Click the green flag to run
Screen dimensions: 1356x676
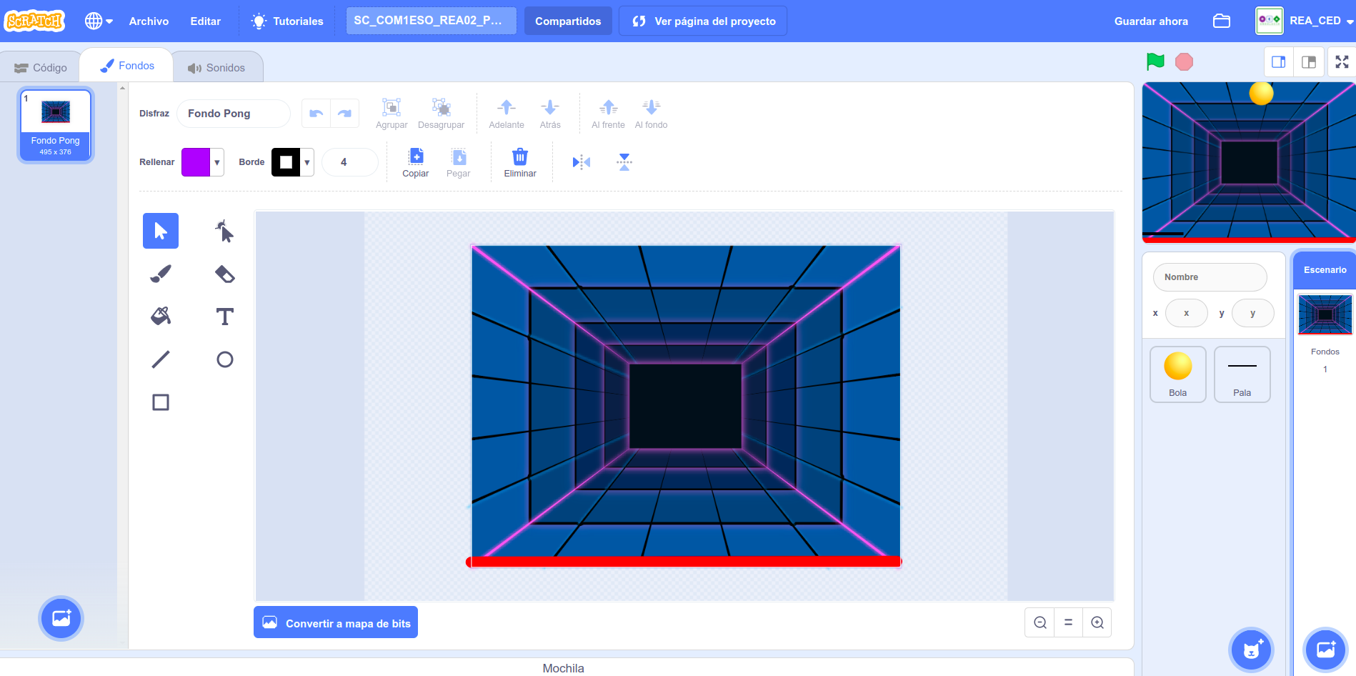1155,62
